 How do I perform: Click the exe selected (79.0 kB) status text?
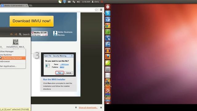point(14,109)
